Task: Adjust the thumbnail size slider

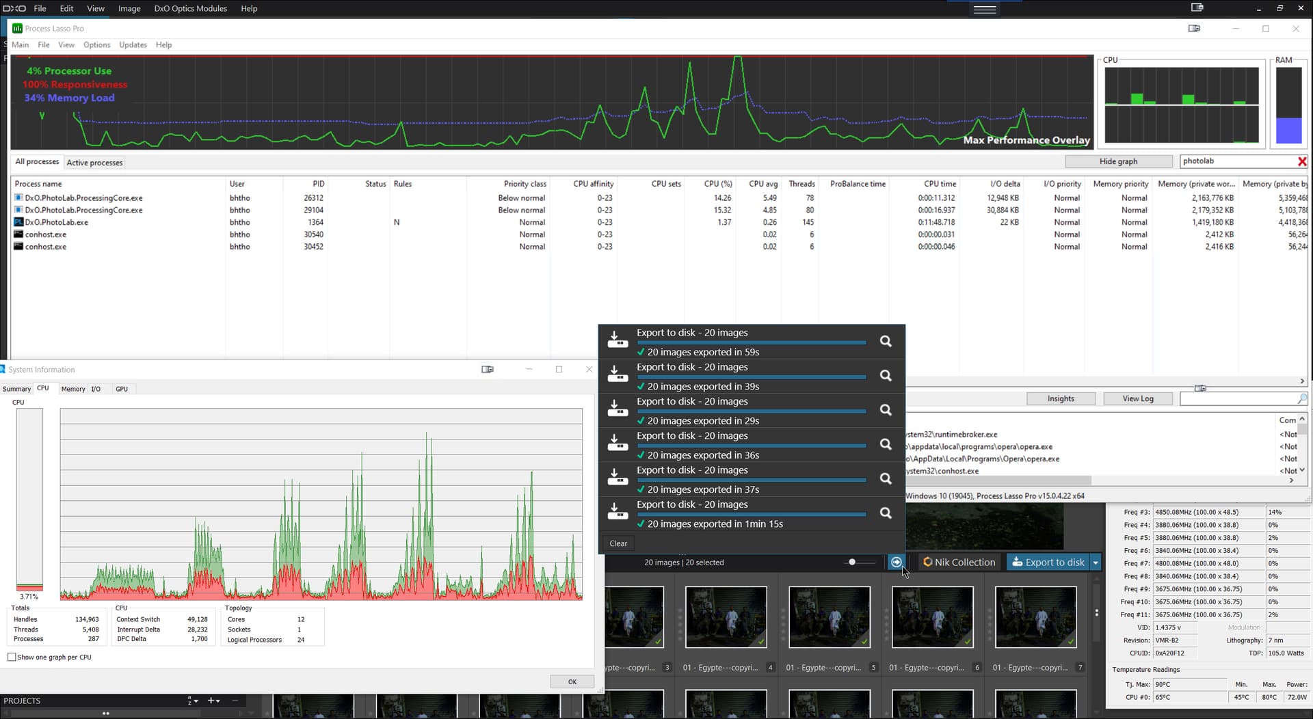Action: 852,562
